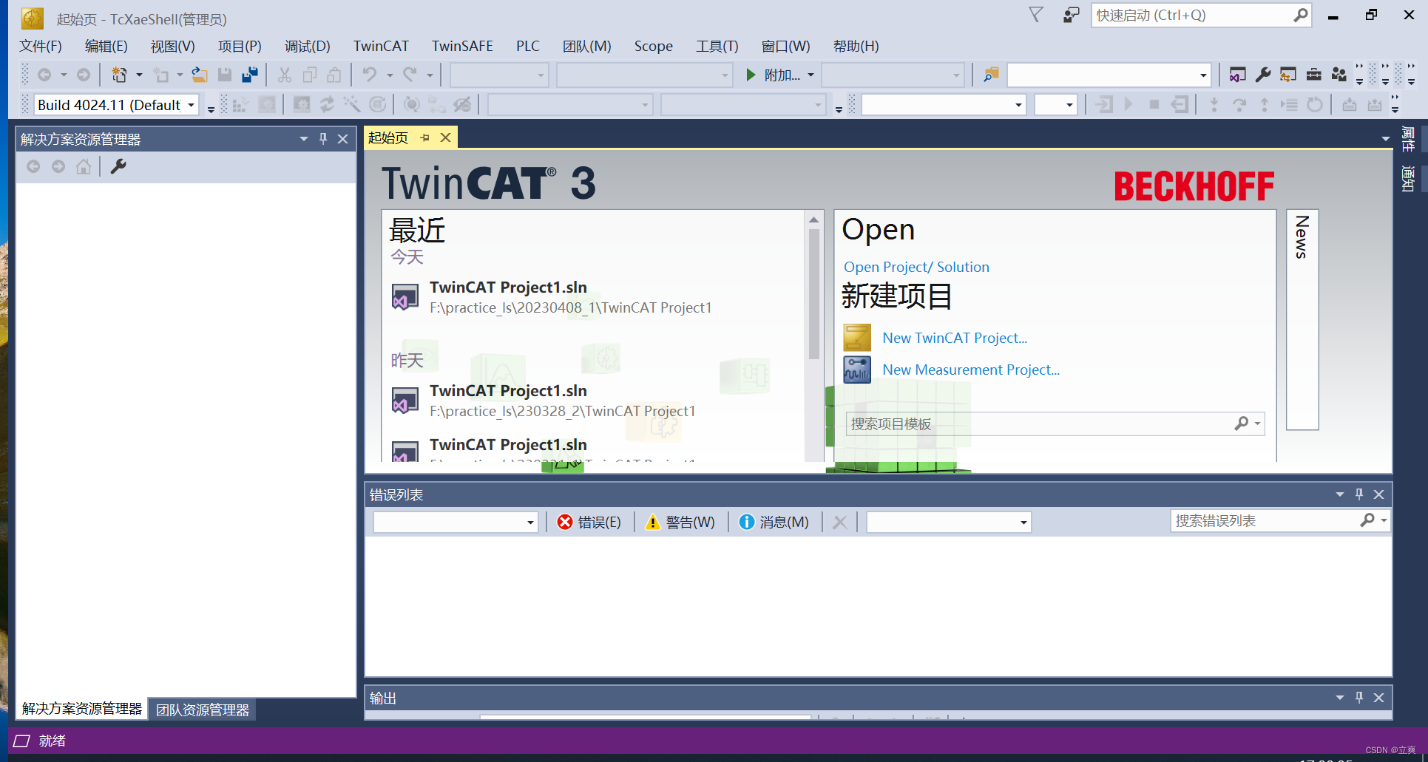Click the New TwinCAT Project... link
This screenshot has width=1428, height=762.
pos(955,338)
